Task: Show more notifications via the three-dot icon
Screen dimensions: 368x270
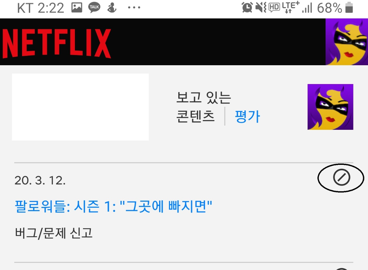Action: coord(134,7)
